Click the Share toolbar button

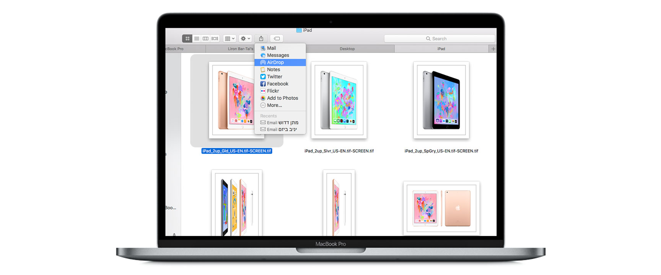[x=261, y=39]
